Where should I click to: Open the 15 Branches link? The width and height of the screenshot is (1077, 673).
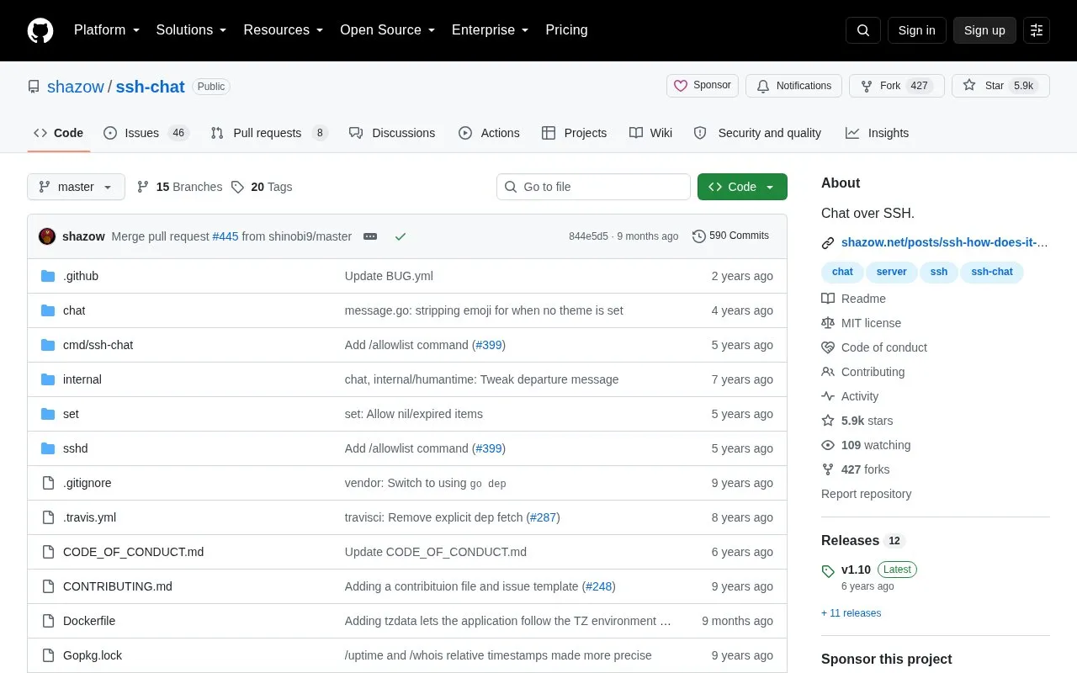(x=179, y=187)
